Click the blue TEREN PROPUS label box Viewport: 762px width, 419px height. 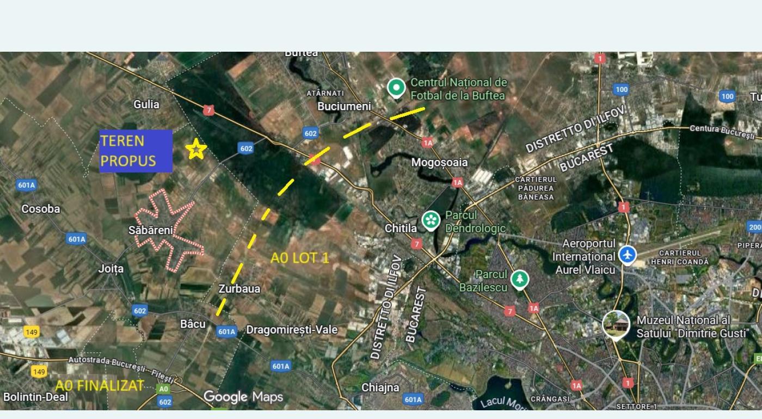click(x=136, y=151)
